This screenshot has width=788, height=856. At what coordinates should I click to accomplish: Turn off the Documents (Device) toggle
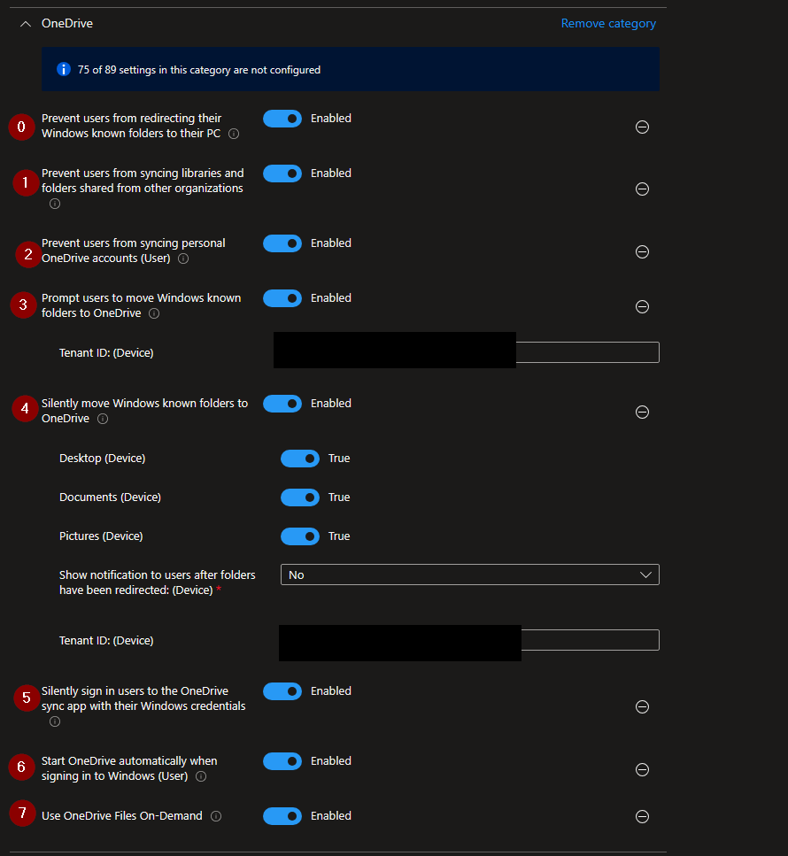click(x=300, y=497)
